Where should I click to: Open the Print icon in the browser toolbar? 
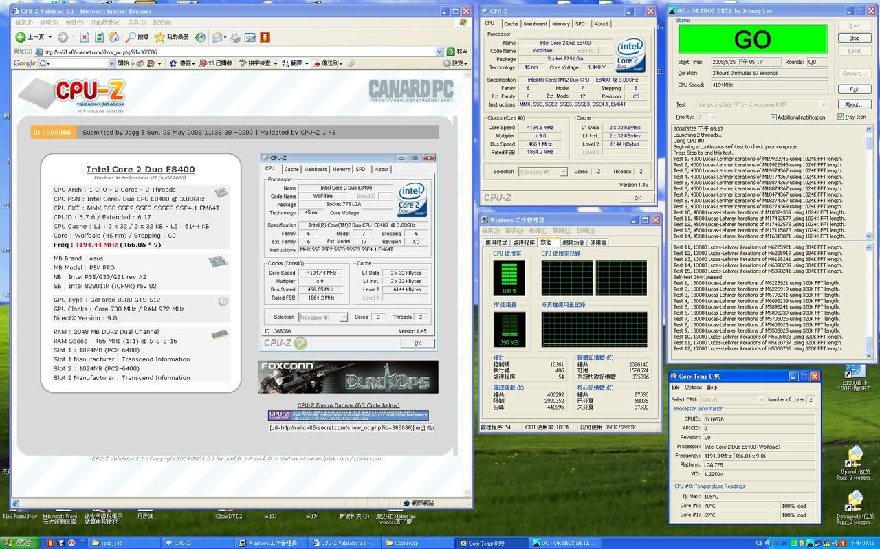[x=234, y=38]
